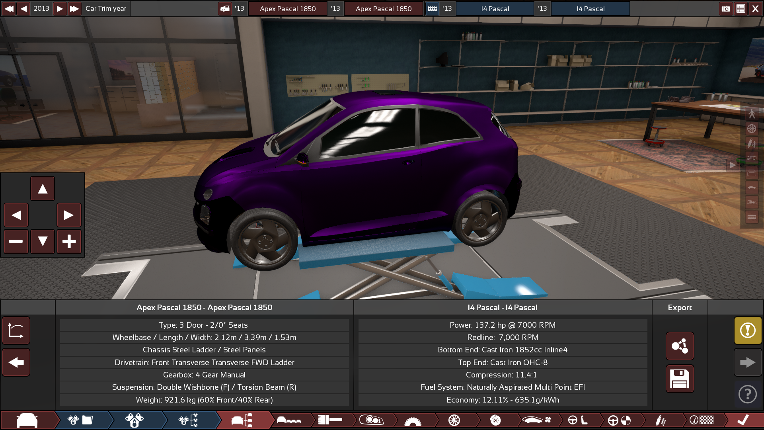The image size is (764, 430).
Task: Toggle the engine block visibility icon
Action: [x=752, y=217]
